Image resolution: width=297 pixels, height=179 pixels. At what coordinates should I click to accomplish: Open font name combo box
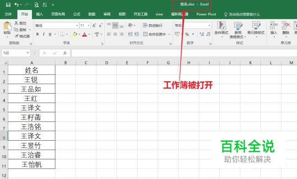(x=57, y=26)
